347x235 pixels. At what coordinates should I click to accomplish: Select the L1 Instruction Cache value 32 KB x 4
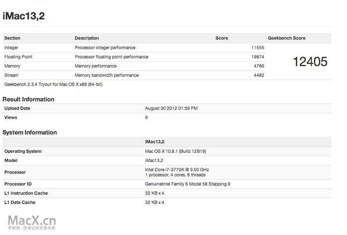[x=155, y=193]
